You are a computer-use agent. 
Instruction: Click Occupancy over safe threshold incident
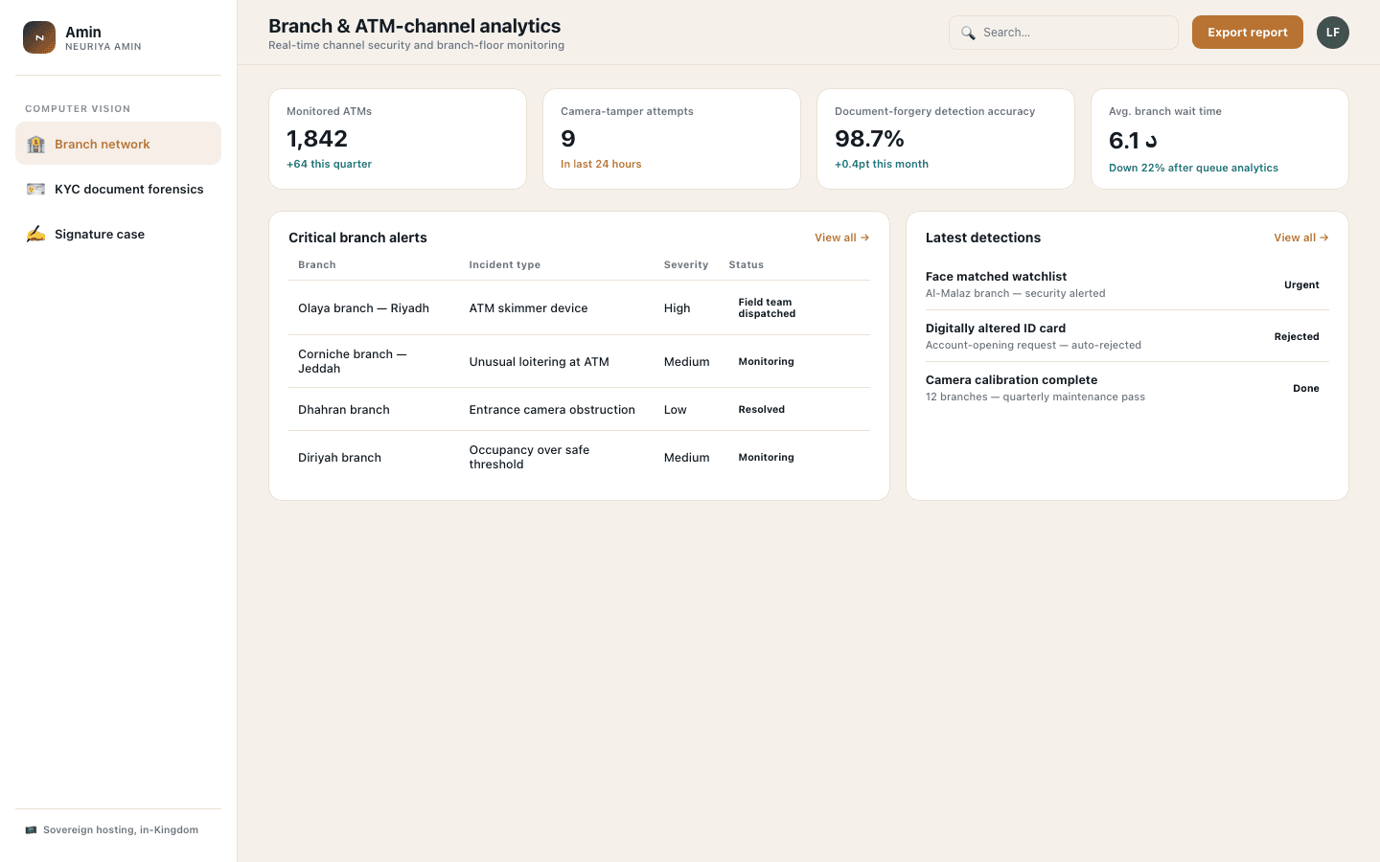(529, 457)
